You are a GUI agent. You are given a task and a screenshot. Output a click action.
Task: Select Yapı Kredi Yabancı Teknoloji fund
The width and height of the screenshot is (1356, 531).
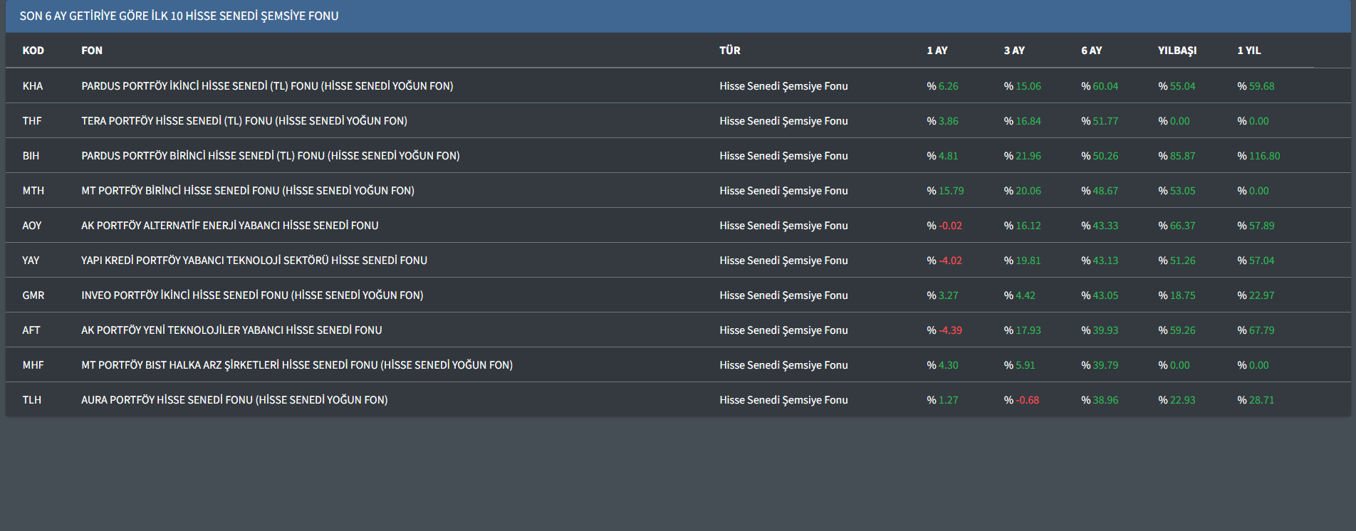tap(254, 261)
